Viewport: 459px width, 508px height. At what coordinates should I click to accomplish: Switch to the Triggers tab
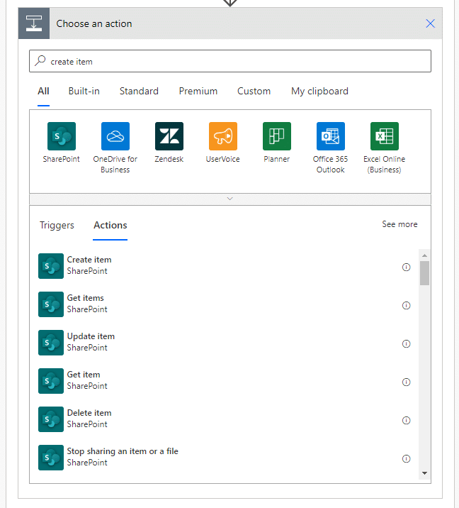(x=57, y=225)
